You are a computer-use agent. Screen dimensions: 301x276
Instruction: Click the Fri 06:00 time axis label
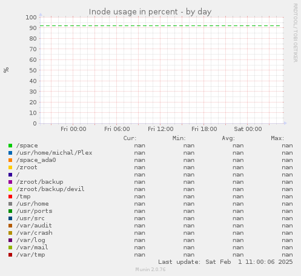tap(117, 129)
